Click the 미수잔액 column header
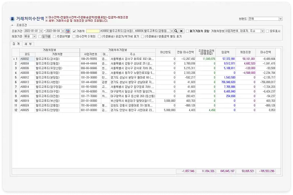 [x=266, y=52]
